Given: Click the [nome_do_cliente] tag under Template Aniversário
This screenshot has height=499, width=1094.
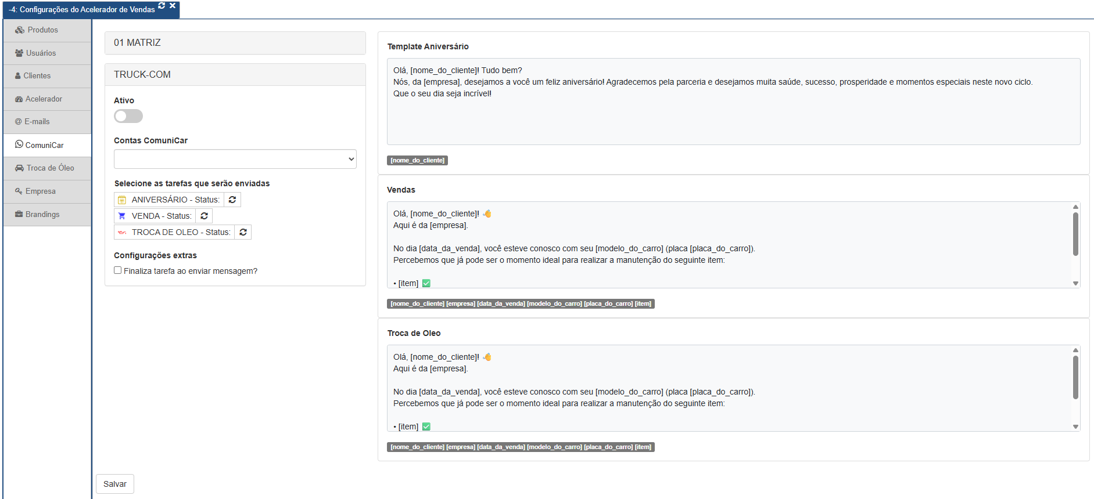Looking at the screenshot, I should [x=418, y=160].
